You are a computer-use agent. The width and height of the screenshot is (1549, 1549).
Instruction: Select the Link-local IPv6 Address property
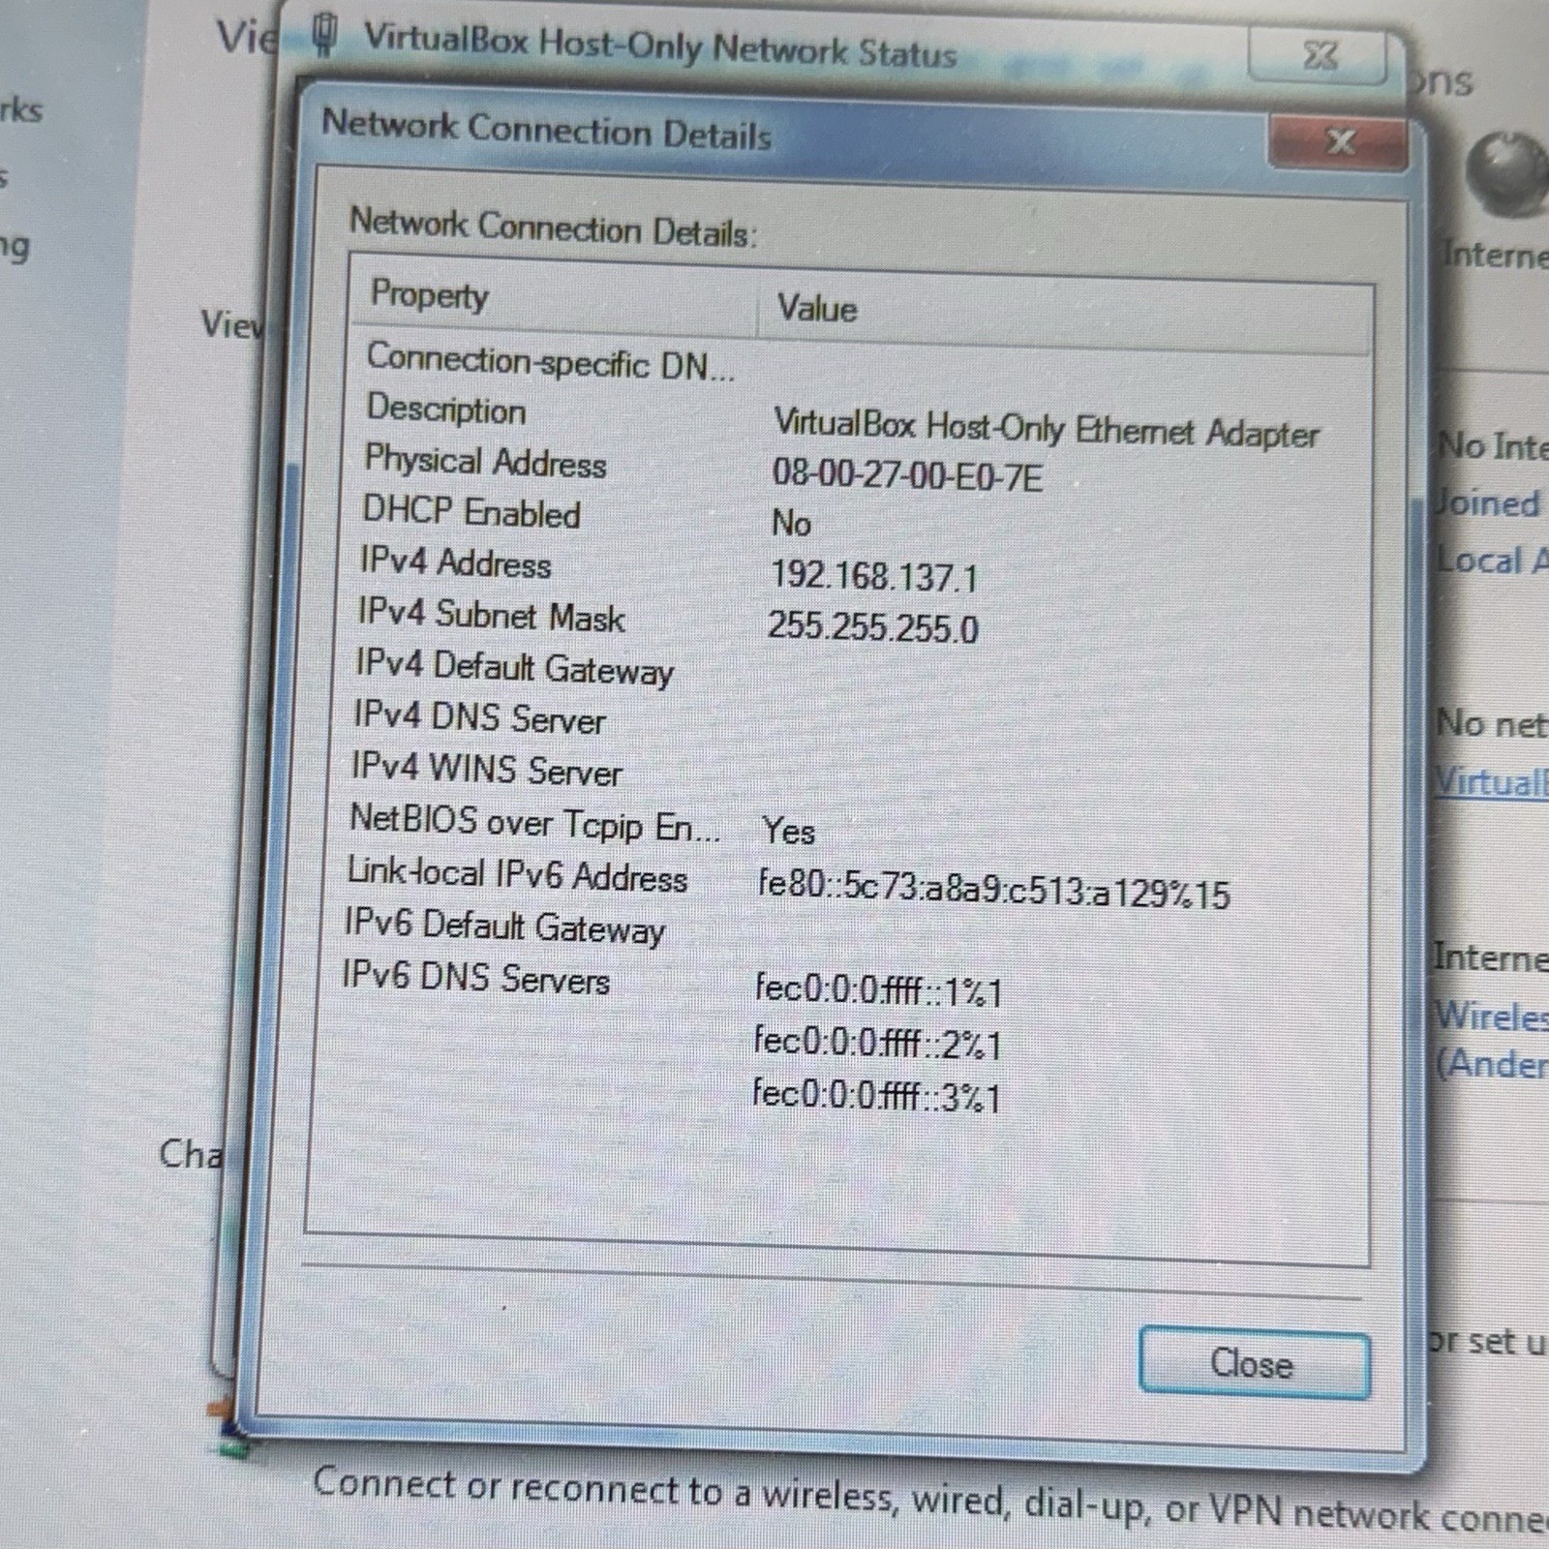pos(517,874)
